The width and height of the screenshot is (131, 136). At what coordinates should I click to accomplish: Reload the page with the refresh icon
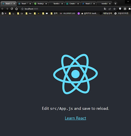(12, 9)
